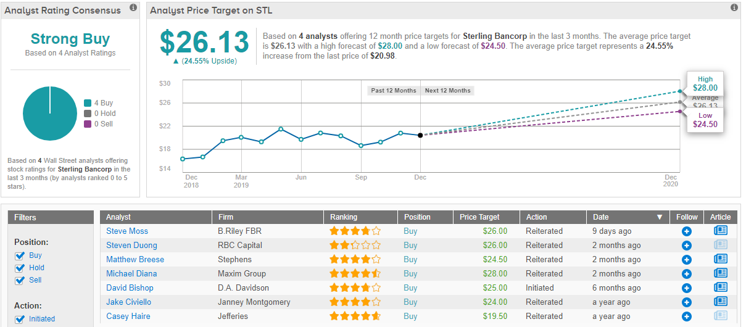The height and width of the screenshot is (327, 746).
Task: Select the Next 12 Months chart label
Action: [447, 91]
